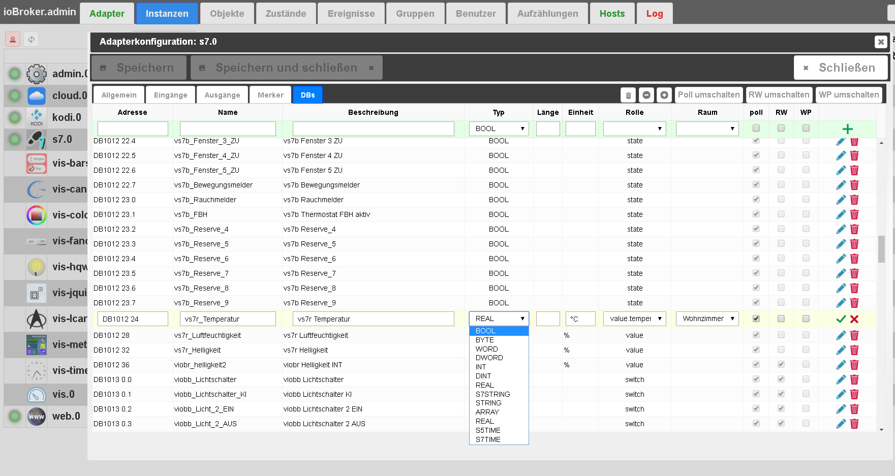Delete the vs7b_Reserve_6 row

[x=854, y=259]
